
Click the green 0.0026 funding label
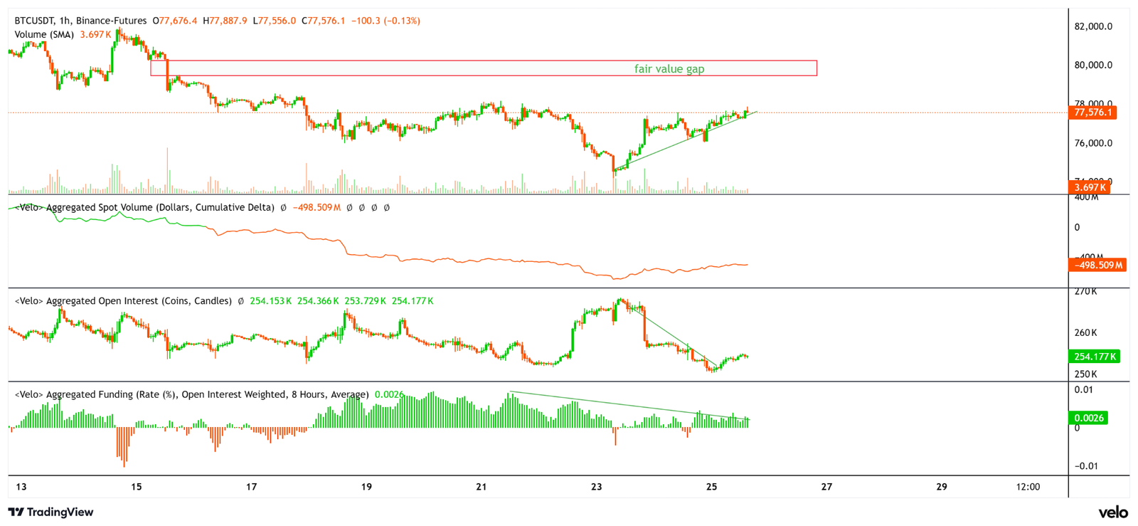(1088, 418)
